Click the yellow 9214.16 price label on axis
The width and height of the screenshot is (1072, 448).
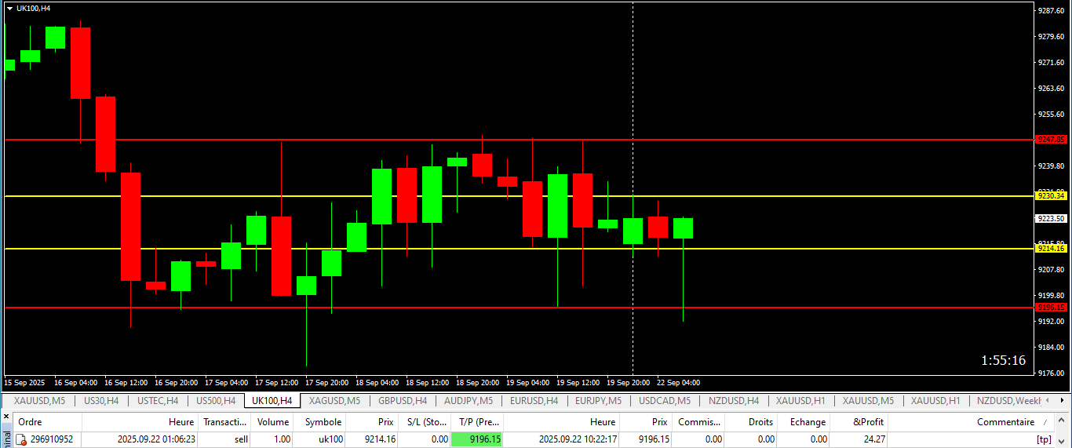(1051, 249)
